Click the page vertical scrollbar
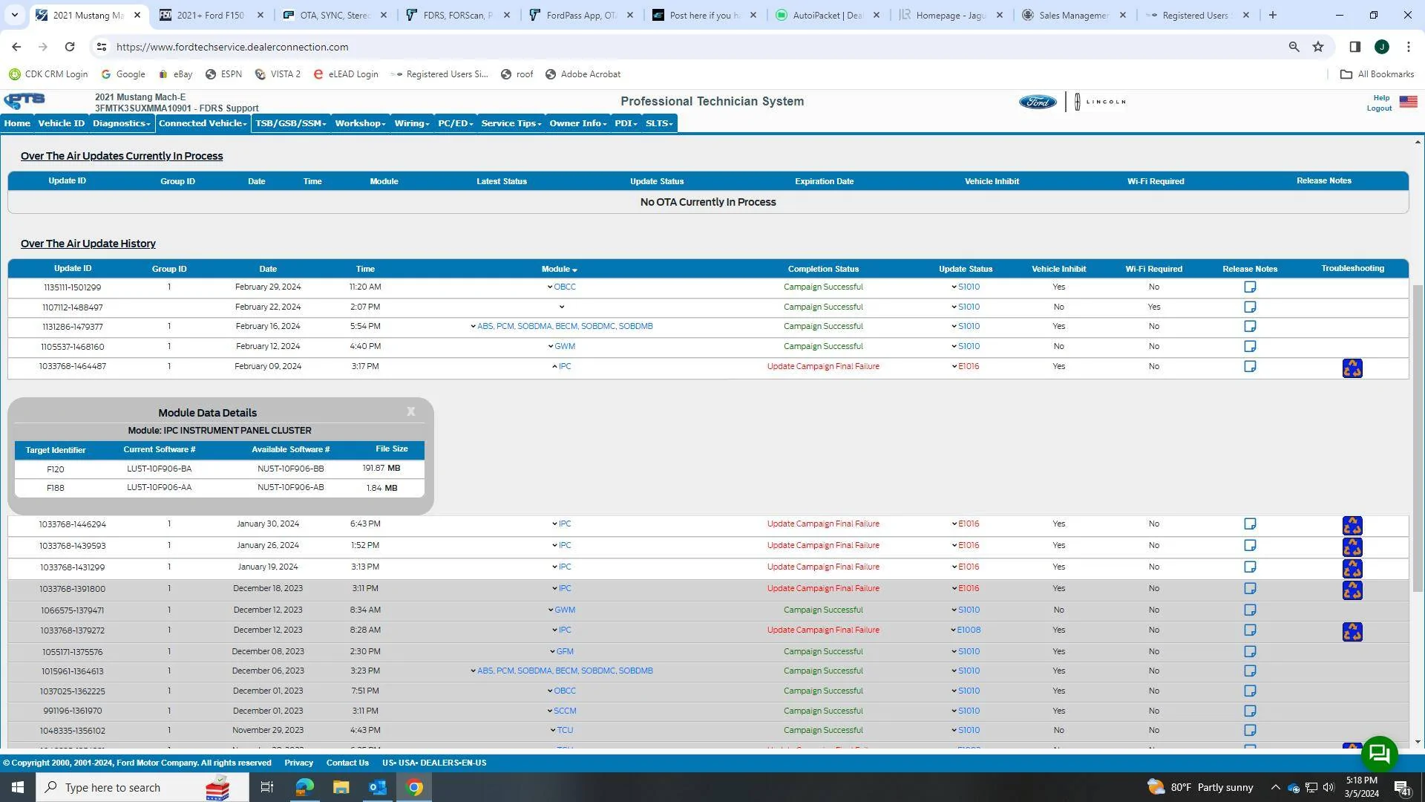Screen dimensions: 1425x802 (x=1418, y=438)
